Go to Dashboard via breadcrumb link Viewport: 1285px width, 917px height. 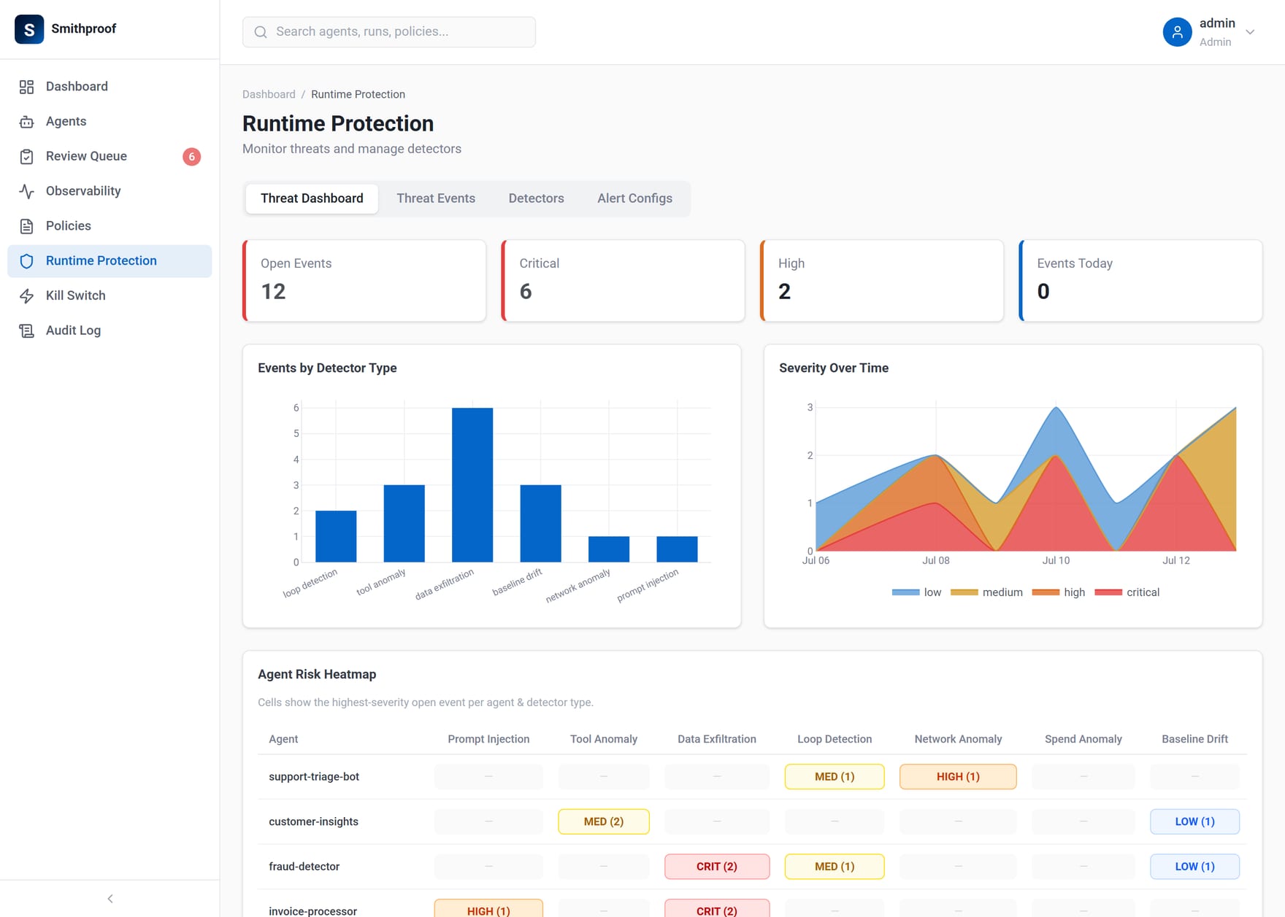pyautogui.click(x=269, y=95)
